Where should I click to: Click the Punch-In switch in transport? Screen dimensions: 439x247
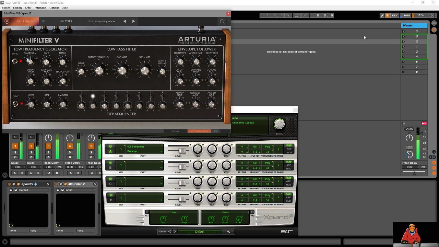coord(288,15)
